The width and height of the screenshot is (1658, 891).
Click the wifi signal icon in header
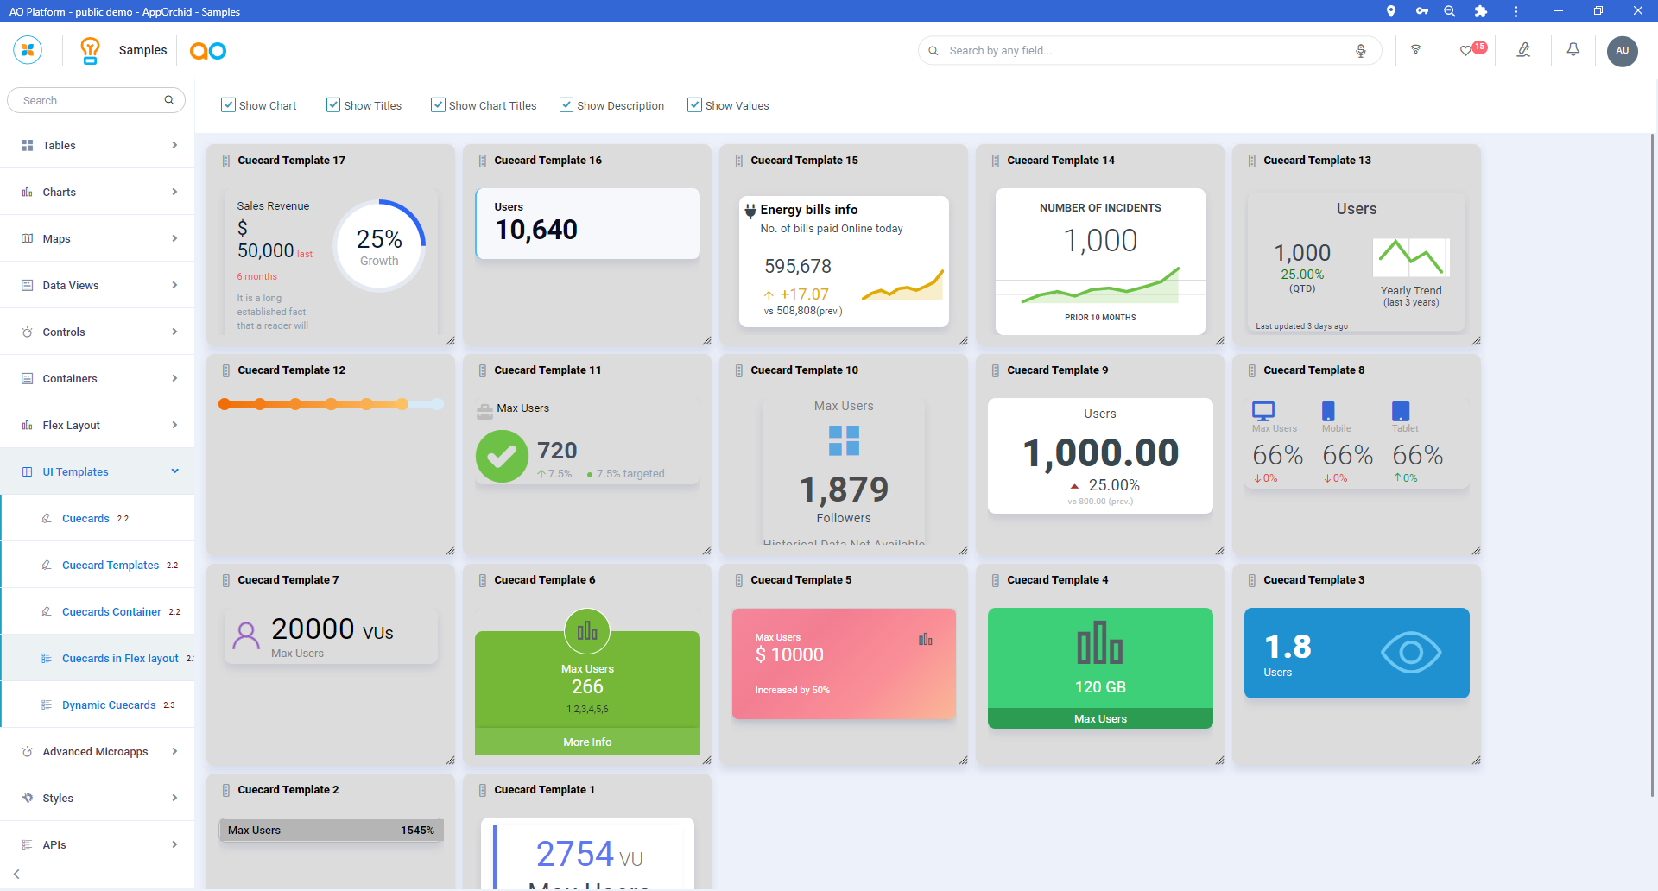pyautogui.click(x=1415, y=50)
